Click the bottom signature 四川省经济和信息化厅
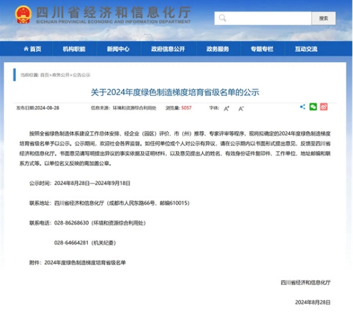Viewport: 353px width, 313px height. (x=306, y=282)
